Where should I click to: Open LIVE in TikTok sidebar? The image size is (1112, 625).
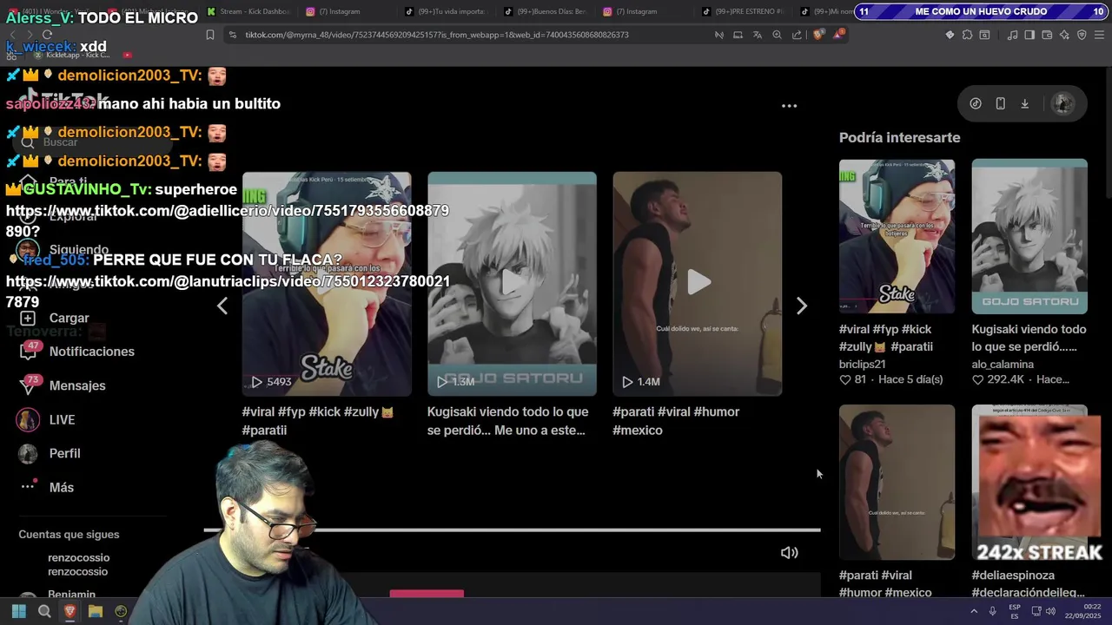click(x=47, y=419)
